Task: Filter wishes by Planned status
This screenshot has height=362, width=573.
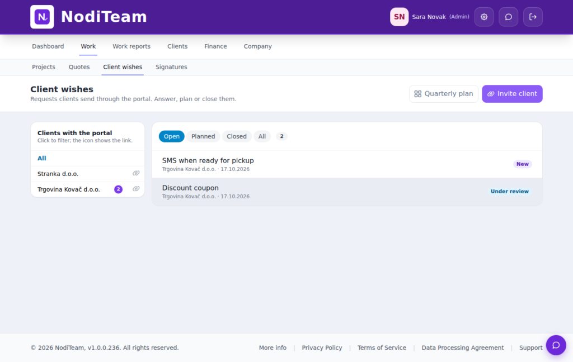Action: (x=203, y=136)
